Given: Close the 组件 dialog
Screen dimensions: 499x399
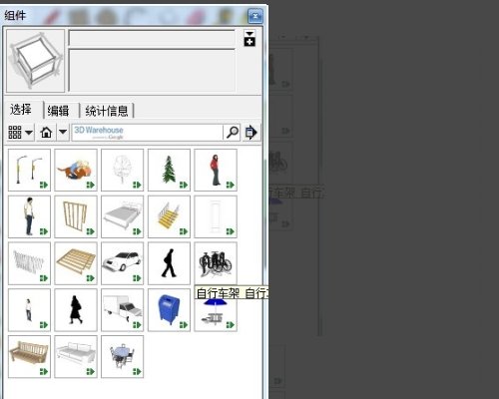Looking at the screenshot, I should 255,16.
